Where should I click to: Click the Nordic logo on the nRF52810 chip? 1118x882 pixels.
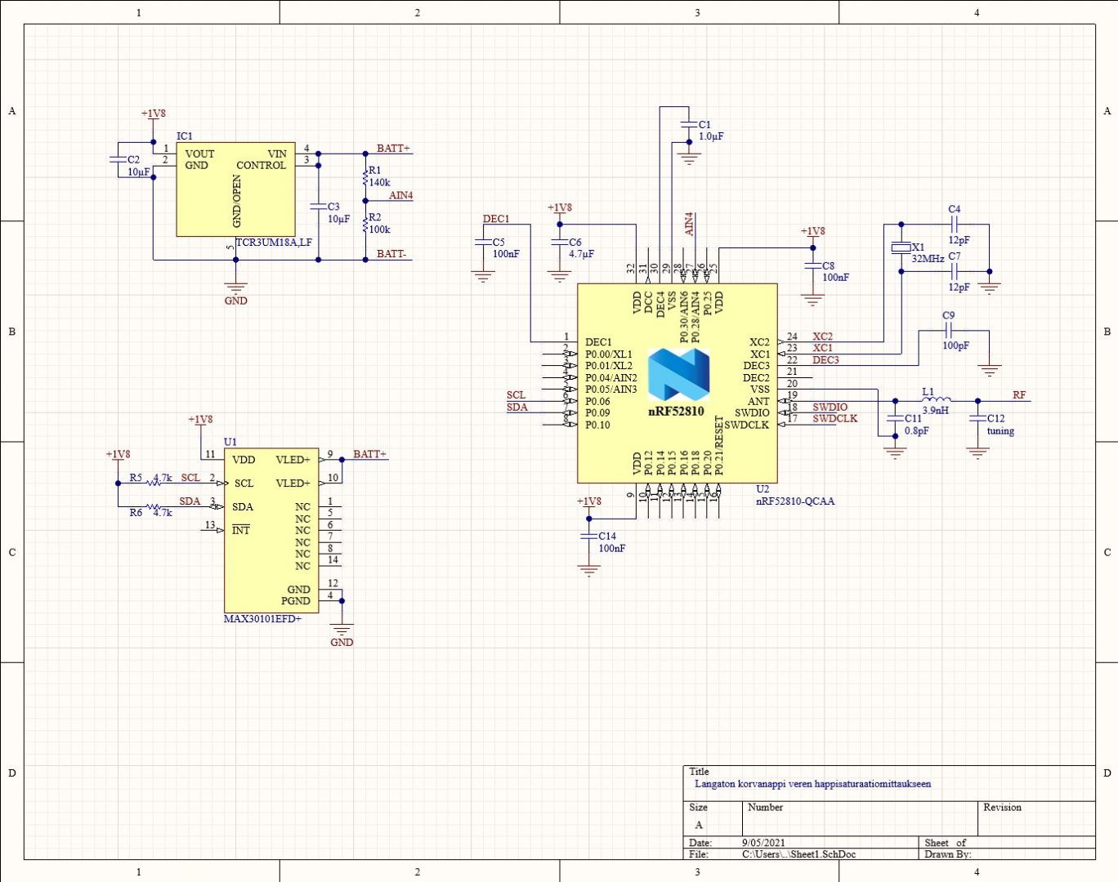[678, 375]
